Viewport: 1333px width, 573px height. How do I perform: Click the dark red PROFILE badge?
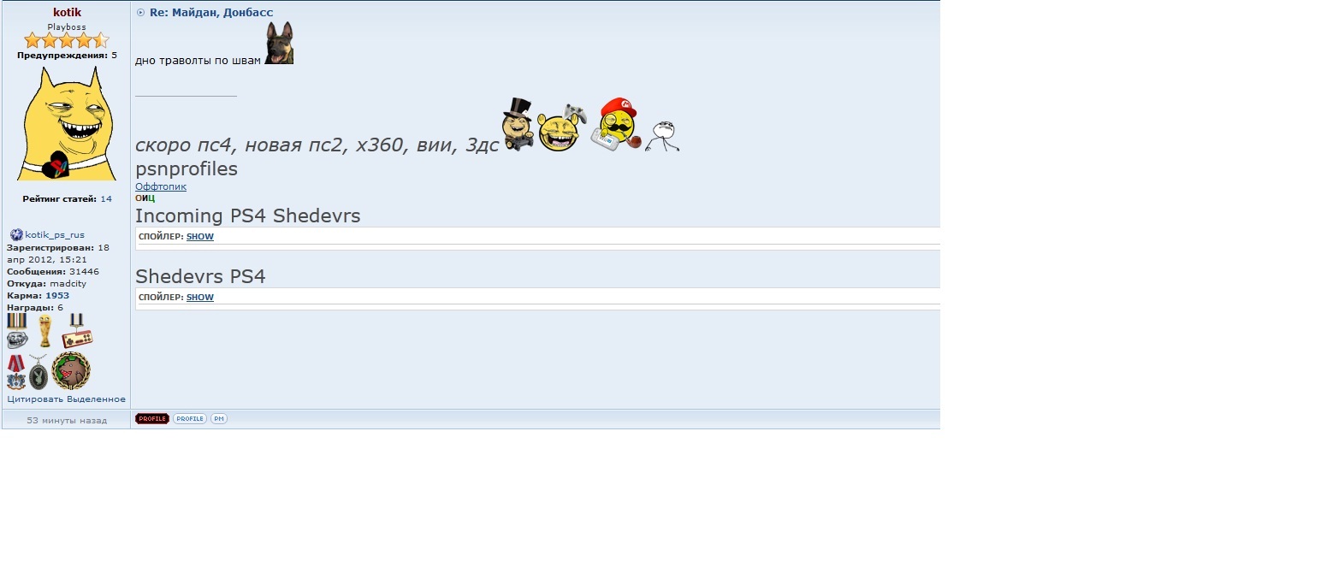tap(152, 419)
